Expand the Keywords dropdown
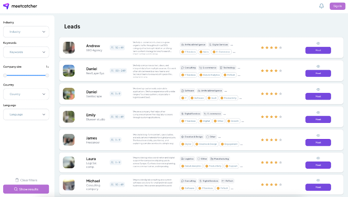Screen dimensions: 348x197 [x=26, y=52]
